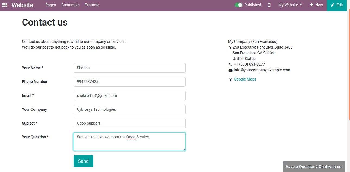Open the Google Maps link
Image resolution: width=350 pixels, height=172 pixels.
tap(245, 79)
